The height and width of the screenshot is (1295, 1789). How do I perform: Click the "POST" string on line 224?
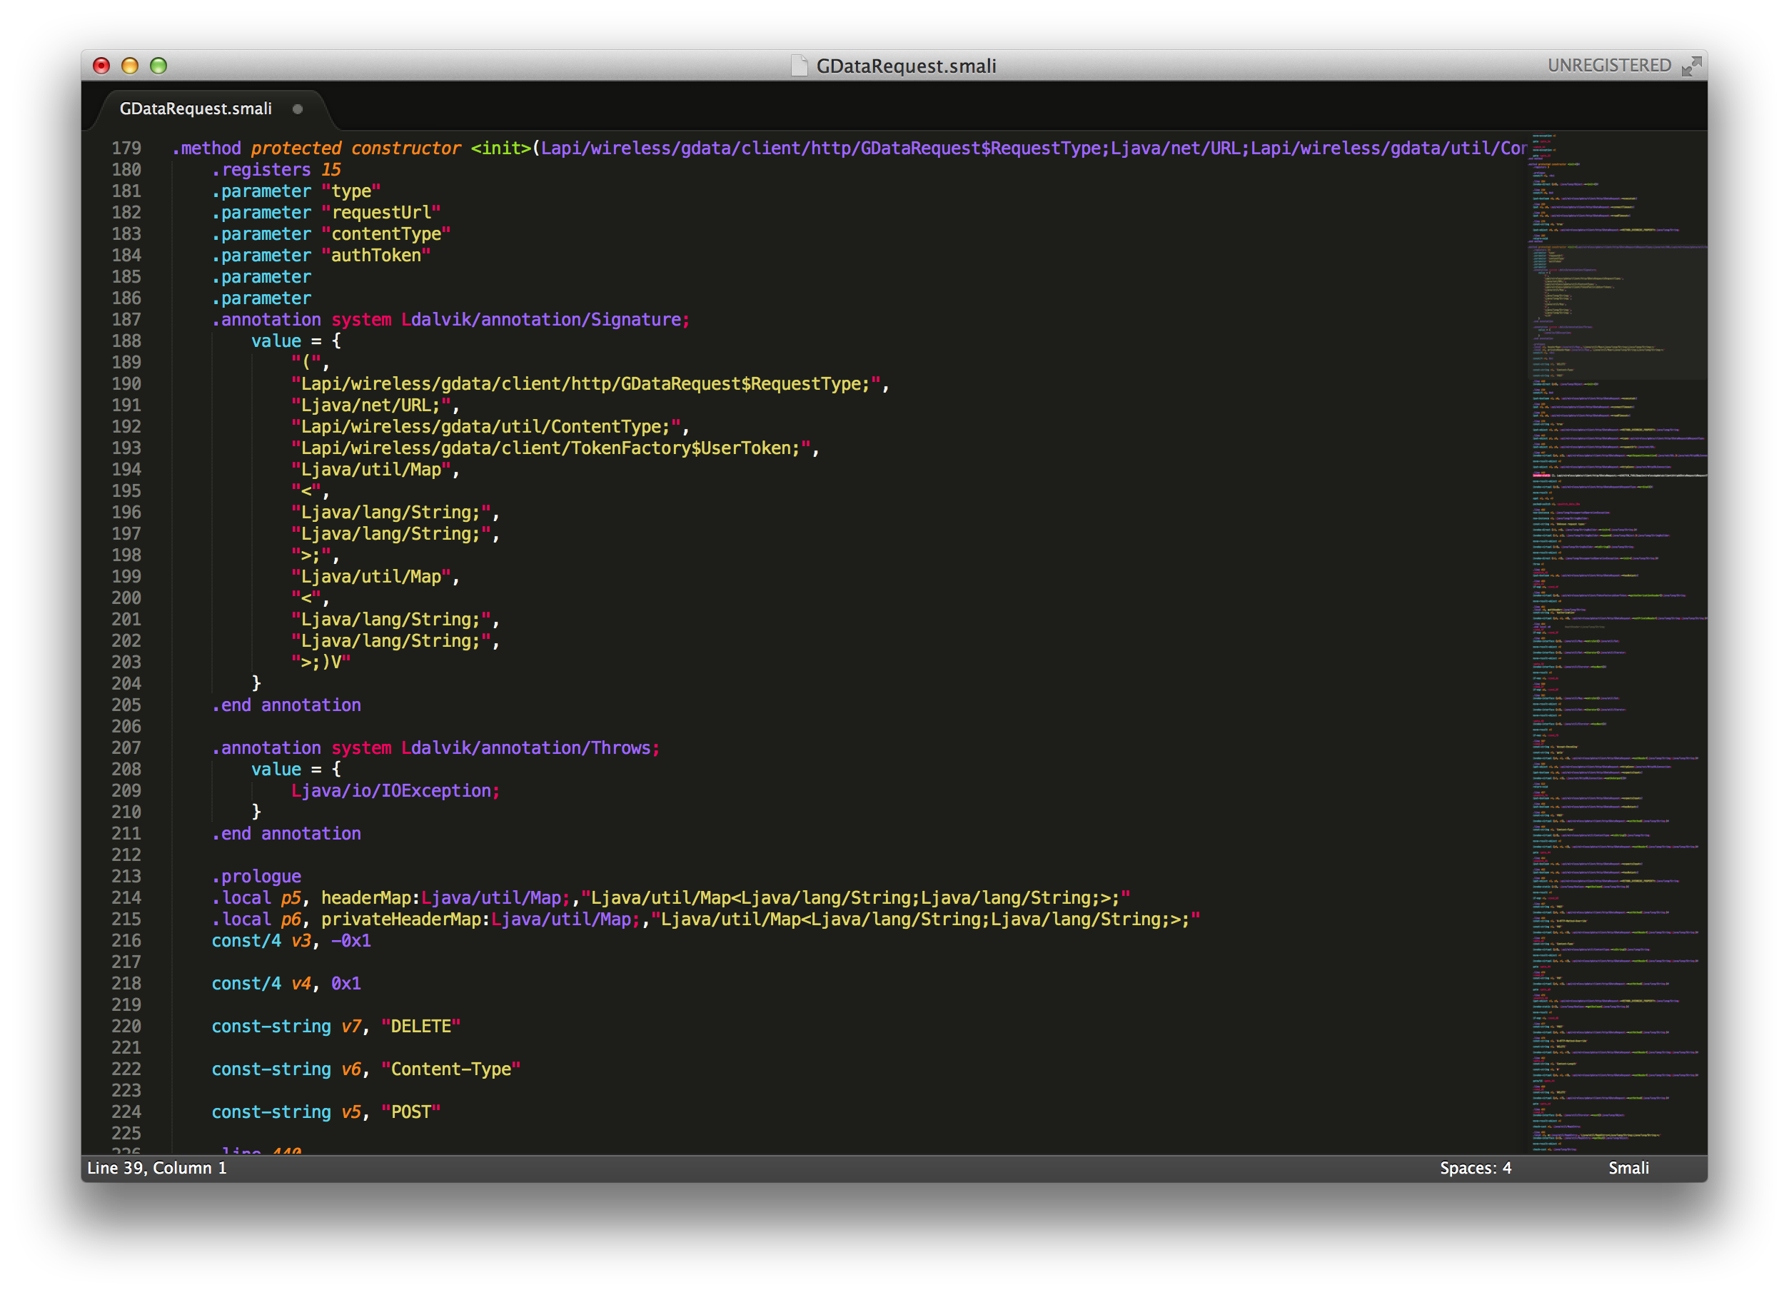pyautogui.click(x=411, y=1112)
